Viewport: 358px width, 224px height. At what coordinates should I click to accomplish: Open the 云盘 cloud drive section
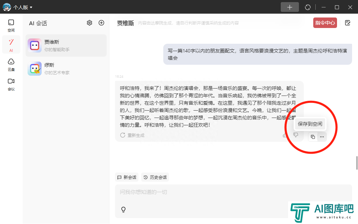click(11, 65)
